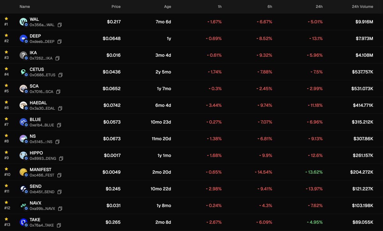This screenshot has height=231, width=383.
Task: Click the BLUE token logo
Action: click(x=23, y=122)
